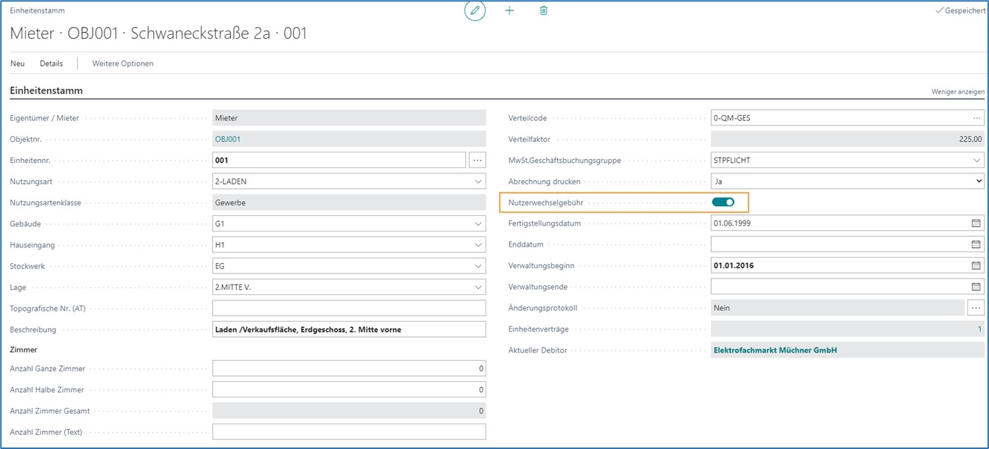Expand the MwSt.Geschäftsbuchungsgruppe dropdown
This screenshot has width=989, height=449.
(977, 161)
